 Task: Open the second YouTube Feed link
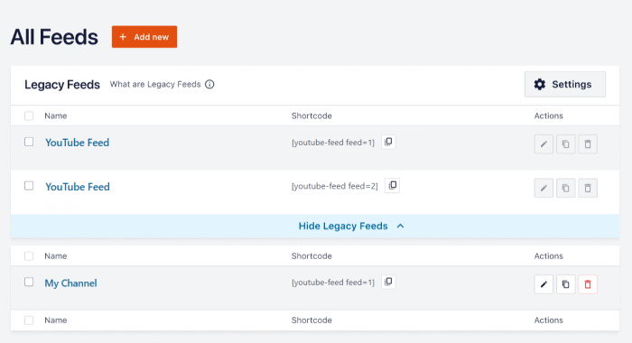(78, 187)
